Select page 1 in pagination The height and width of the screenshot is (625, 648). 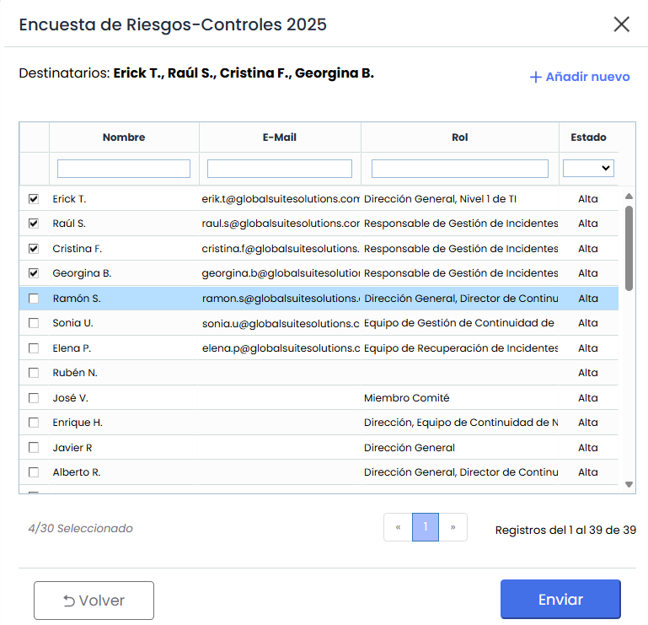pos(426,527)
